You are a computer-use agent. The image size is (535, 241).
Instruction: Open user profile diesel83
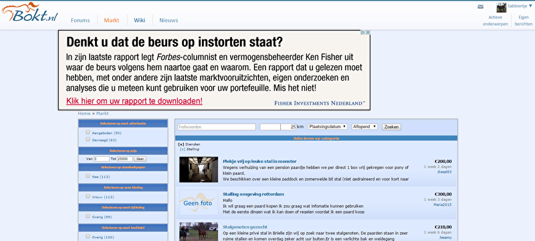click(444, 172)
